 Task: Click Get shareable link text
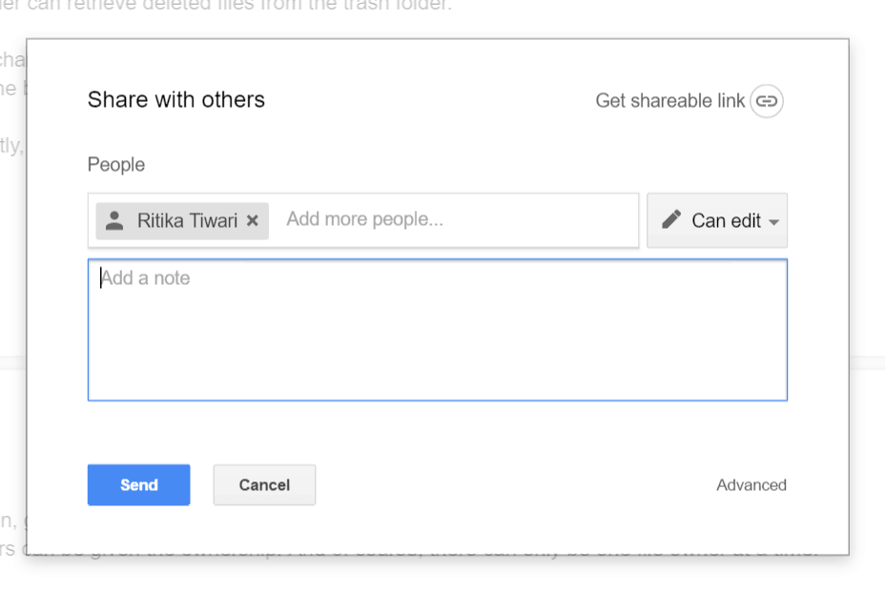(x=670, y=100)
